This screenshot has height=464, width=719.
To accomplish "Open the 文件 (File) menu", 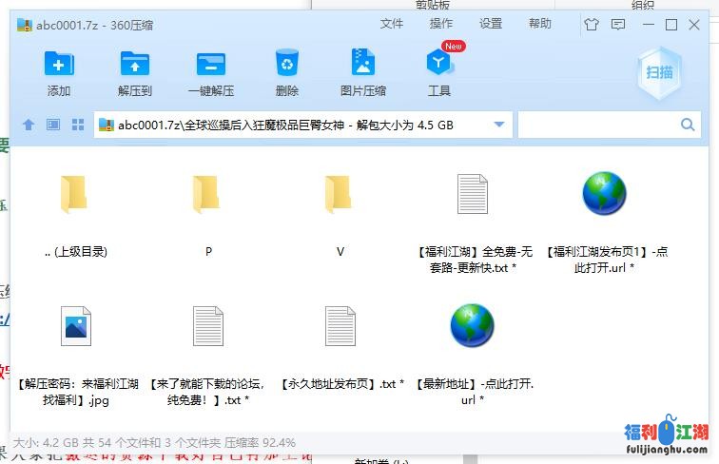I will click(x=392, y=24).
